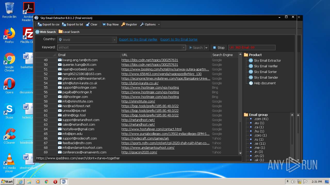Click envelope icon for info@iipm.edu
Screen dimensions: 330x185
pyautogui.click(x=60, y=134)
